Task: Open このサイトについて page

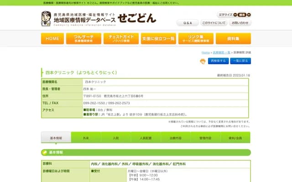Action: (x=214, y=23)
